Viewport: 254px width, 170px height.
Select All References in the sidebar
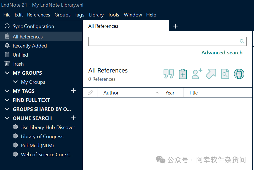pos(41,37)
